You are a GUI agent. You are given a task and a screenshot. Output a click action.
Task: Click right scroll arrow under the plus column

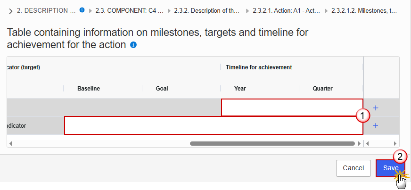395,143
